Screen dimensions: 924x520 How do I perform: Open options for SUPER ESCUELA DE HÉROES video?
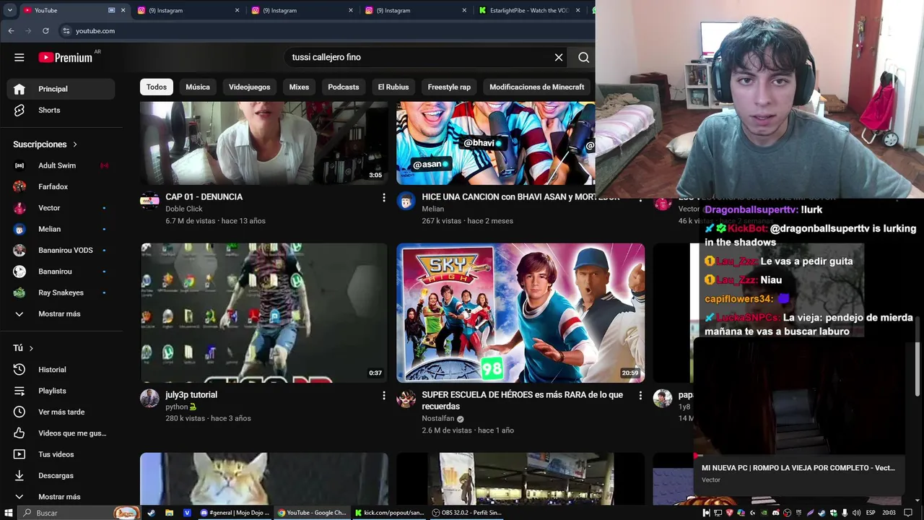pos(640,396)
